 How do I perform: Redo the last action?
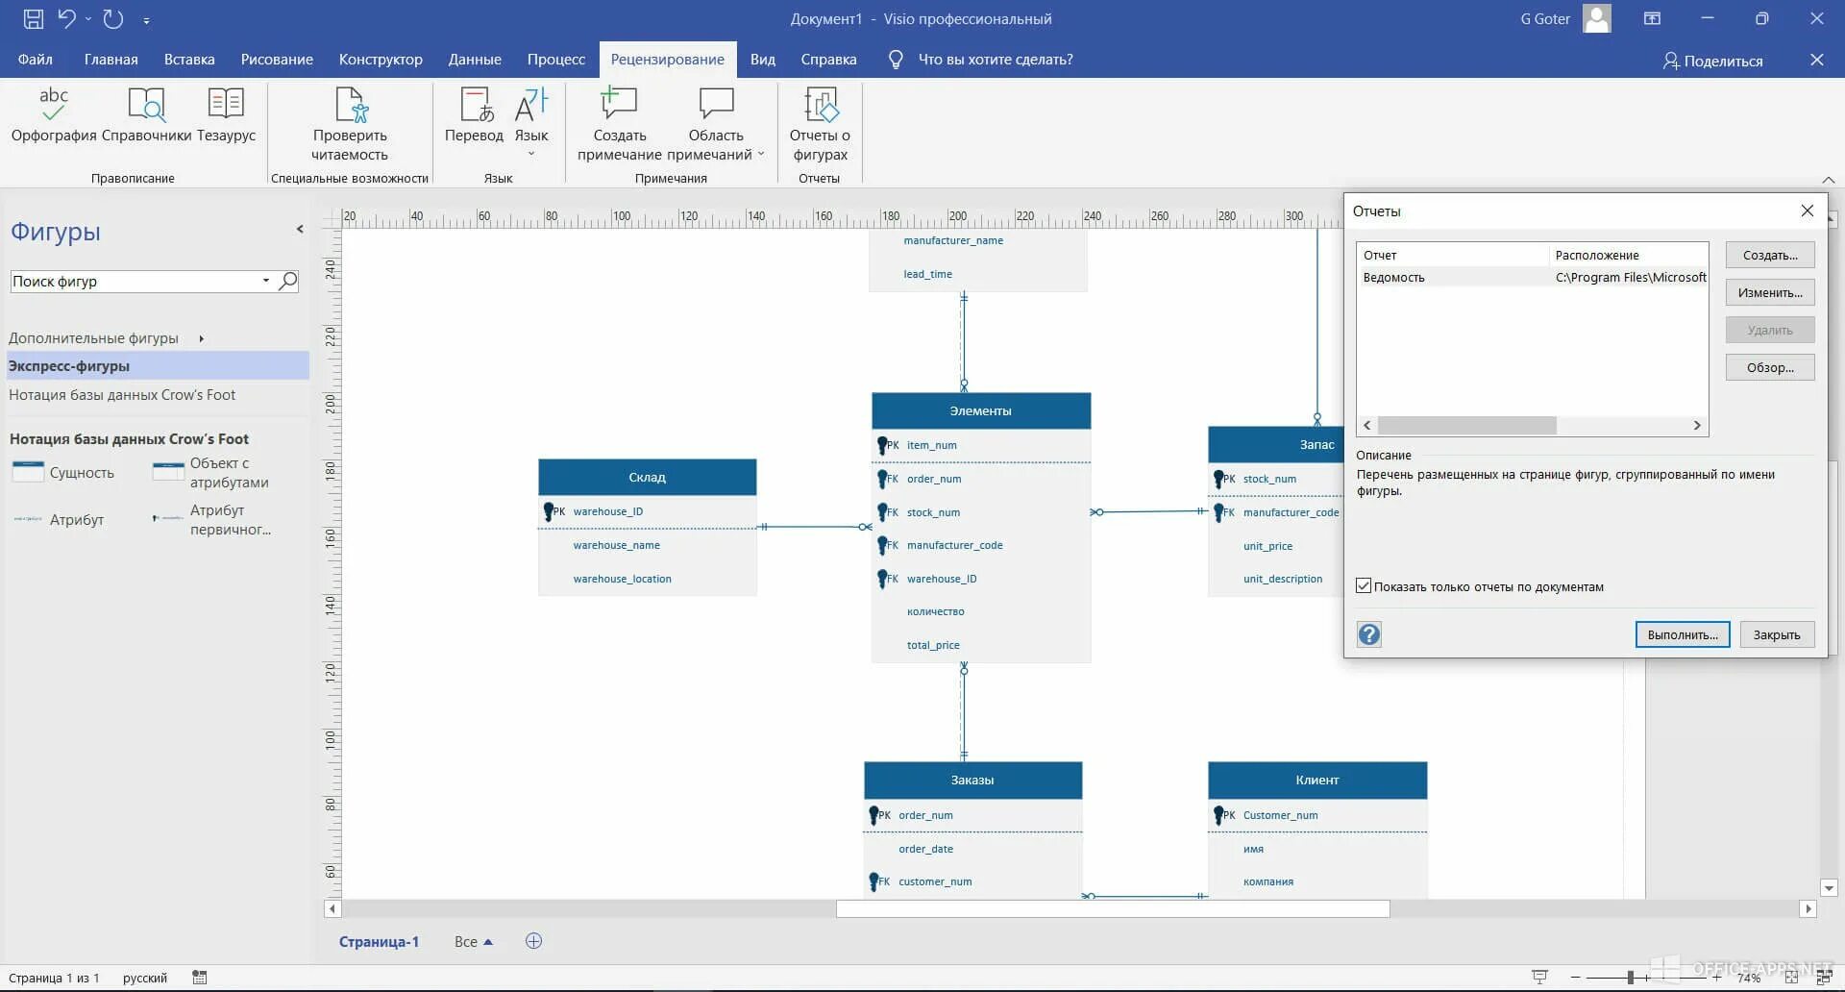[x=112, y=18]
